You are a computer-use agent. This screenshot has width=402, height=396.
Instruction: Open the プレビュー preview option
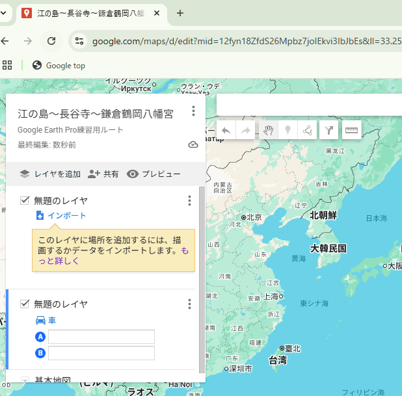pos(154,174)
